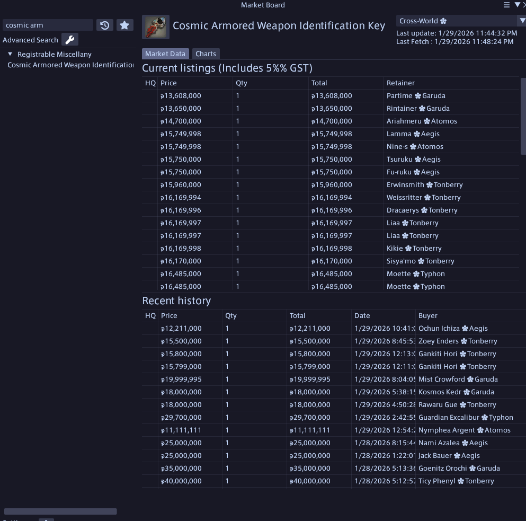The image size is (526, 521).
Task: Sort history by the Buyer column header
Action: pos(428,315)
